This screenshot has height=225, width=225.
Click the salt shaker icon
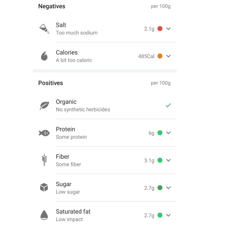click(x=44, y=29)
